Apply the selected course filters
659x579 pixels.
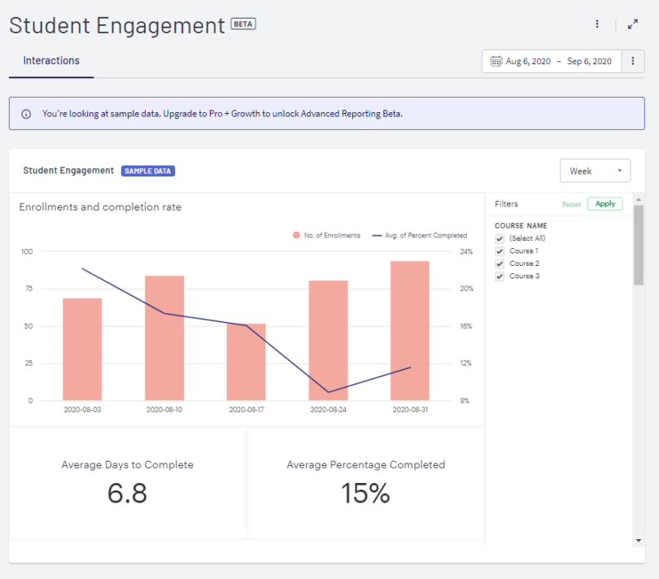coord(604,203)
